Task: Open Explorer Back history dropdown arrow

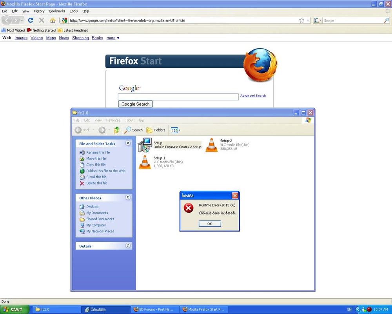Action: [x=94, y=130]
